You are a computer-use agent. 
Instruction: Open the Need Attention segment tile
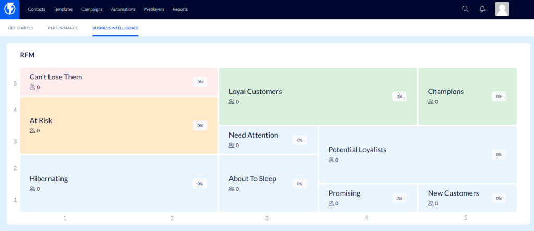[269, 140]
